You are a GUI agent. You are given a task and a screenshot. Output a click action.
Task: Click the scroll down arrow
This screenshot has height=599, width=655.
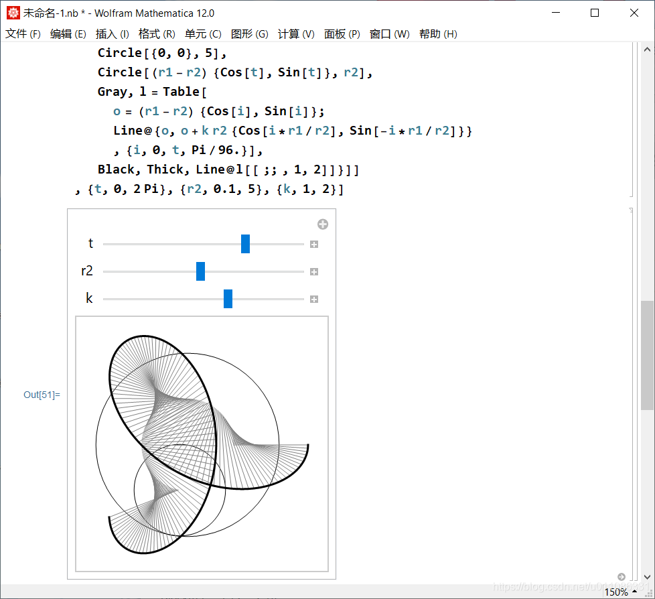[x=647, y=577]
